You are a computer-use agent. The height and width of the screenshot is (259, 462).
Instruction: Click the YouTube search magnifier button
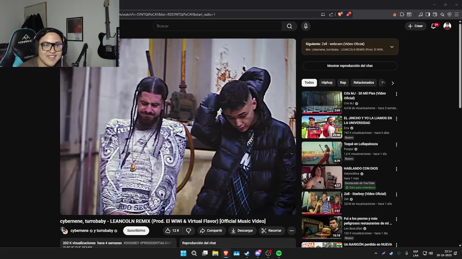pyautogui.click(x=289, y=26)
